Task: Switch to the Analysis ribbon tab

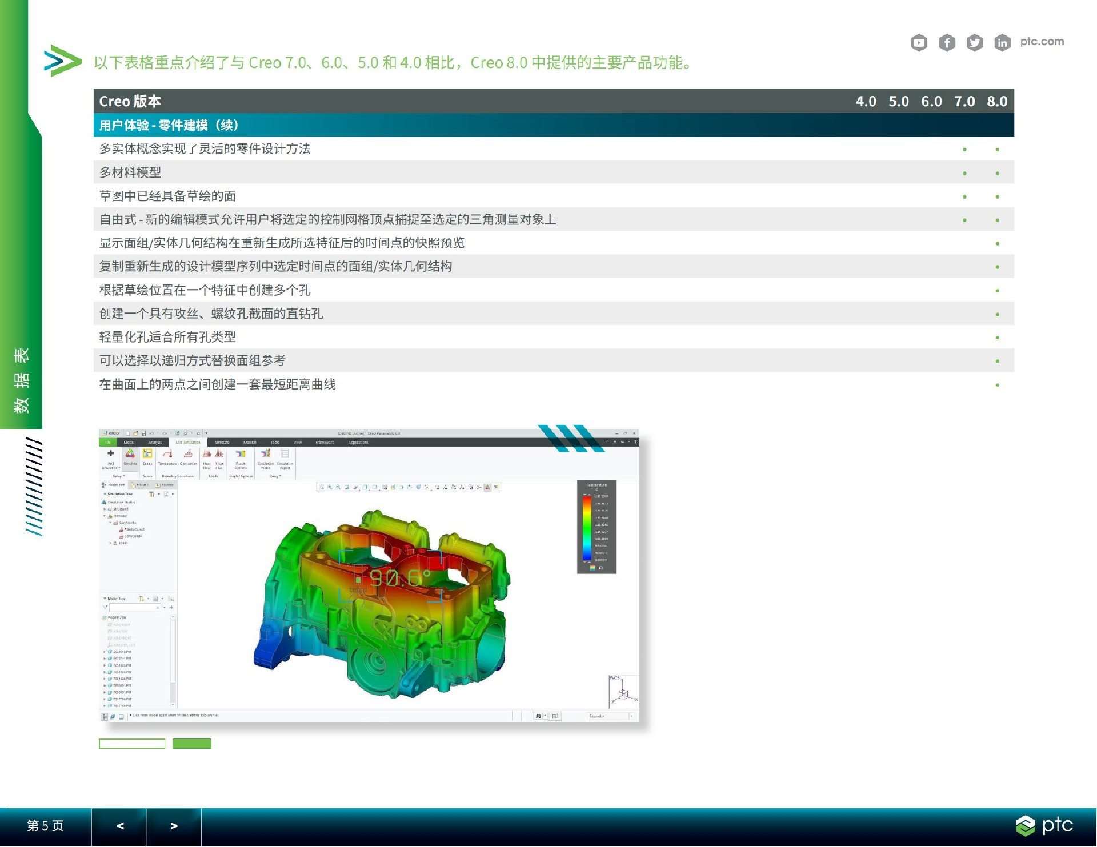Action: [x=155, y=443]
